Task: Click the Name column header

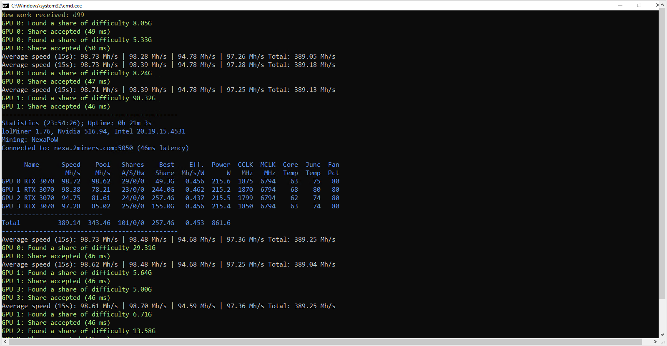Action: coord(32,165)
